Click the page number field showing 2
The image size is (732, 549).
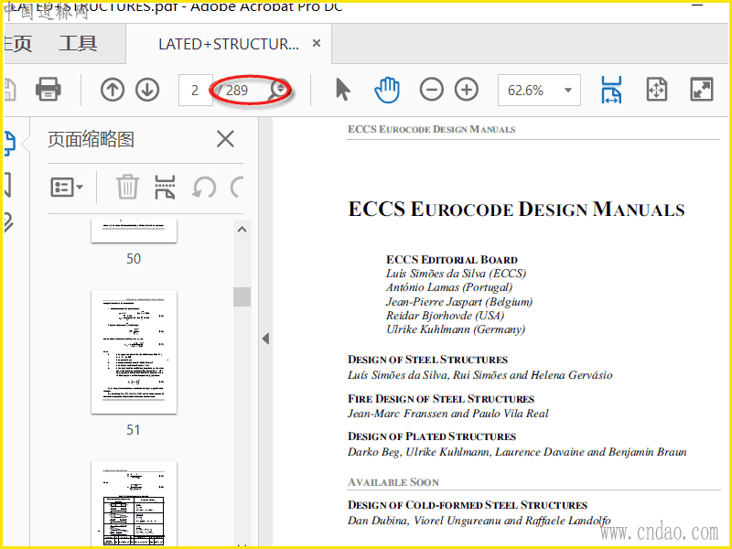[x=195, y=90]
